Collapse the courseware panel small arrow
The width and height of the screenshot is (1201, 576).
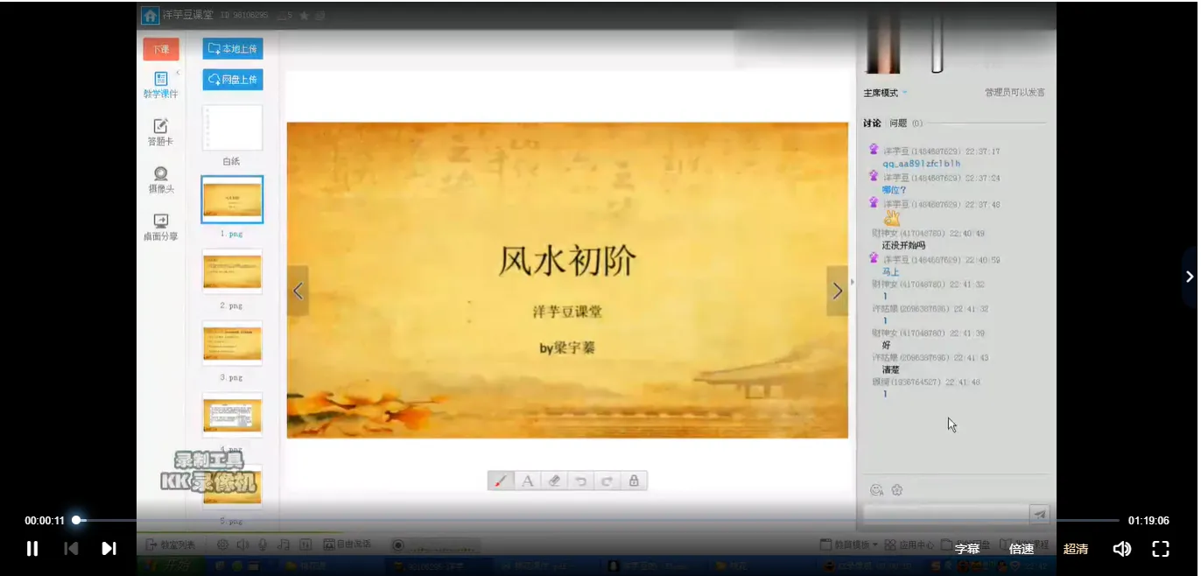[178, 73]
